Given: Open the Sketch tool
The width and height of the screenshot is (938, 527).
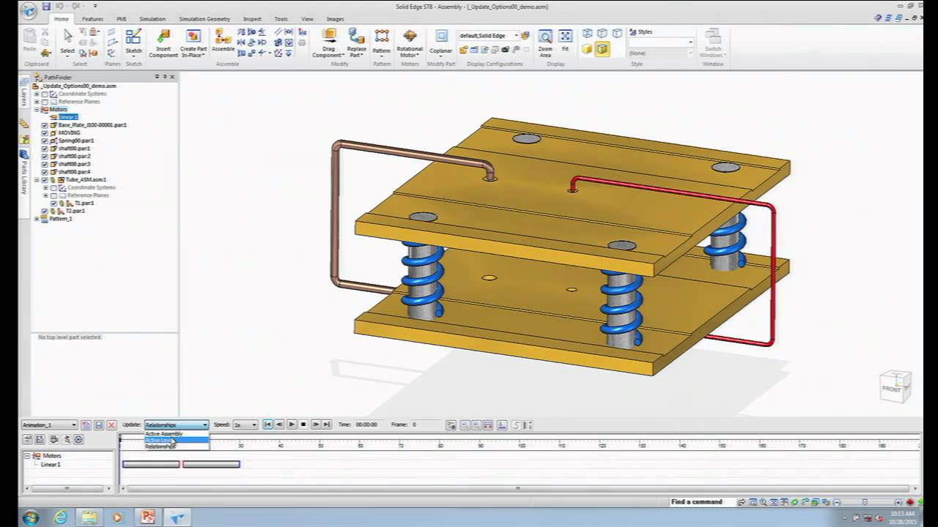Looking at the screenshot, I should (133, 43).
